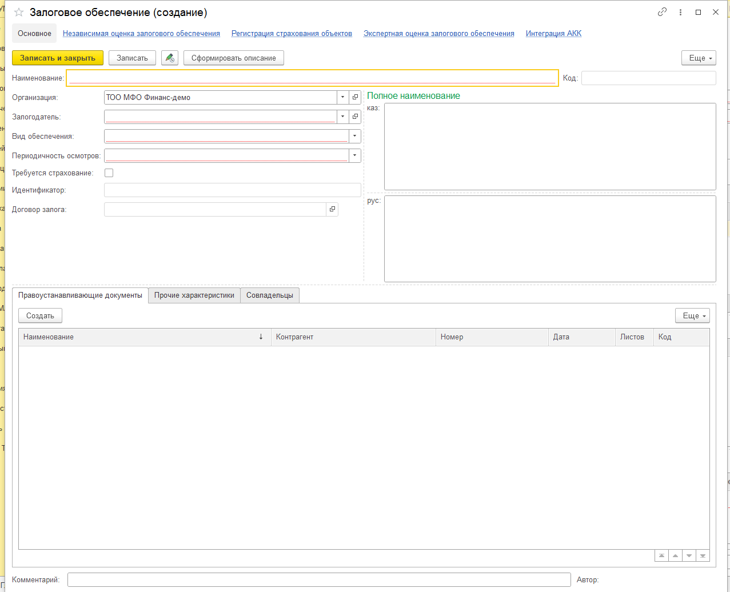The height and width of the screenshot is (592, 730).
Task: Open the top Еще menu
Action: pos(699,58)
